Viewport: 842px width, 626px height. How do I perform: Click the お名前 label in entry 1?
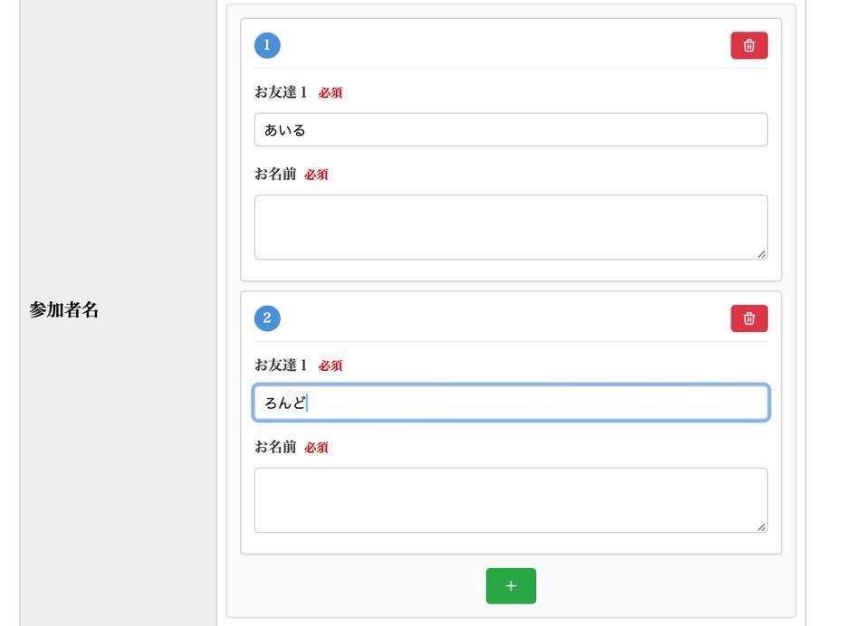coord(275,175)
